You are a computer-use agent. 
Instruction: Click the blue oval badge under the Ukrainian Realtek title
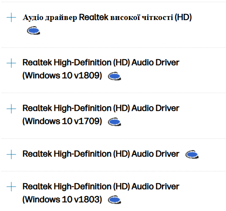(34, 30)
